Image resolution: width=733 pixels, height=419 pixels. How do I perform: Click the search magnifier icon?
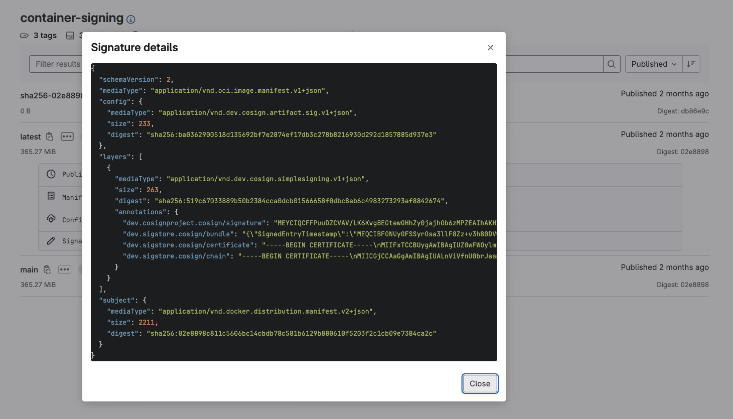click(x=612, y=64)
